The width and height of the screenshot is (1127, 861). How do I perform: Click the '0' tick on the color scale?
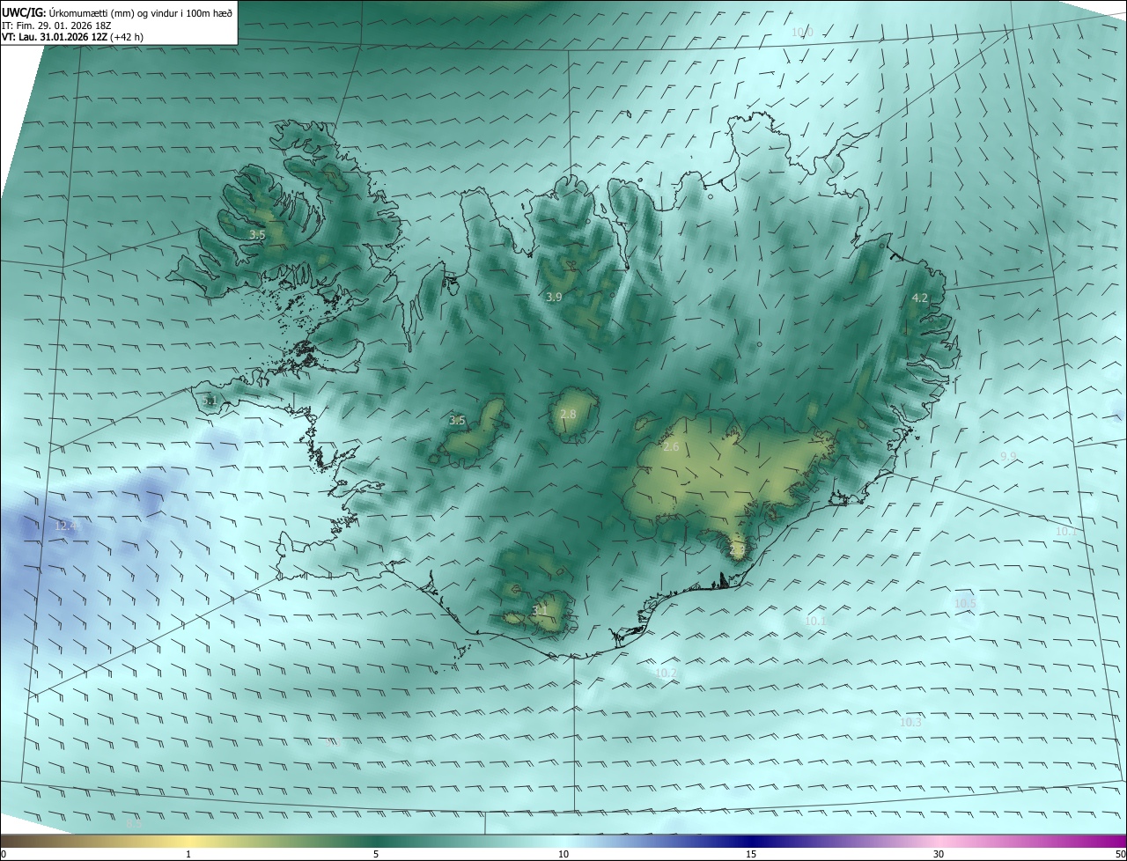click(x=4, y=854)
